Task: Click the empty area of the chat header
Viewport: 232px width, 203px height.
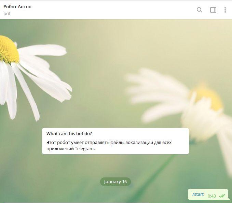Action: coord(113,10)
